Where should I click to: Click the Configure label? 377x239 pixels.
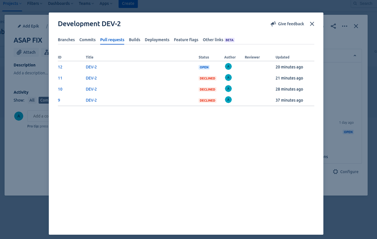[349, 172]
